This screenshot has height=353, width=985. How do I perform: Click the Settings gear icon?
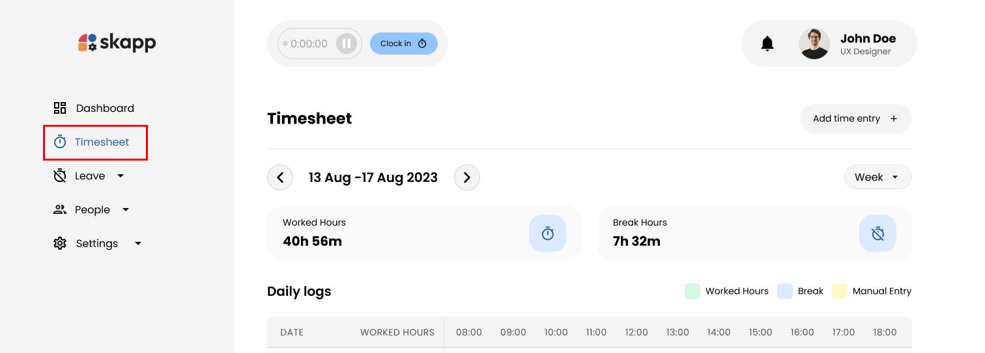(x=60, y=243)
